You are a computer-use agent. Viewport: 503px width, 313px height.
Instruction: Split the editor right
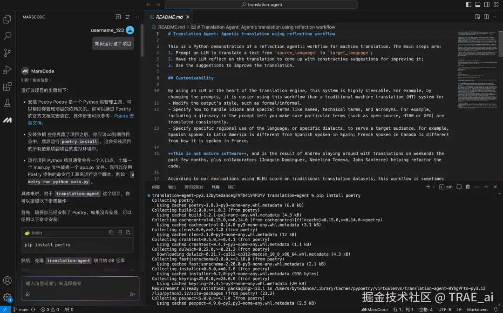click(x=486, y=17)
